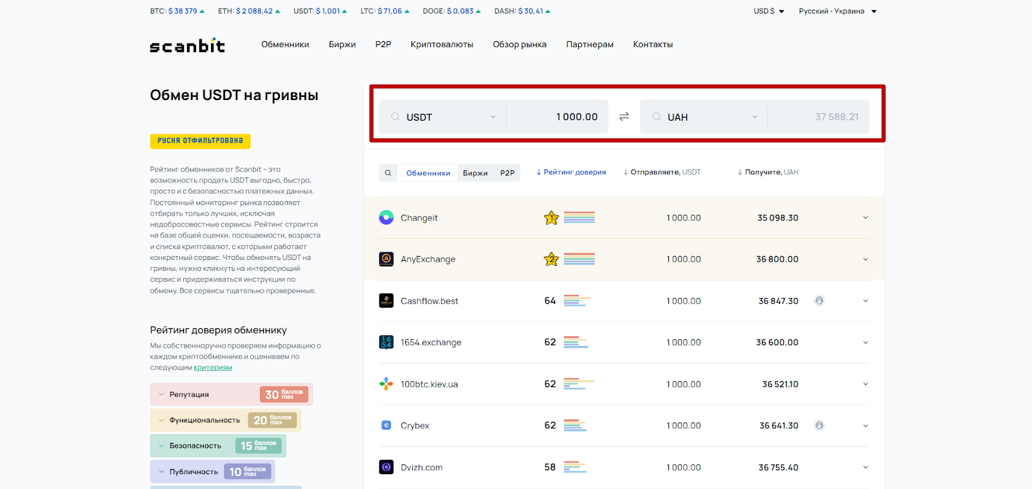
Task: Click the search icon in the UAH field
Action: pyautogui.click(x=657, y=117)
